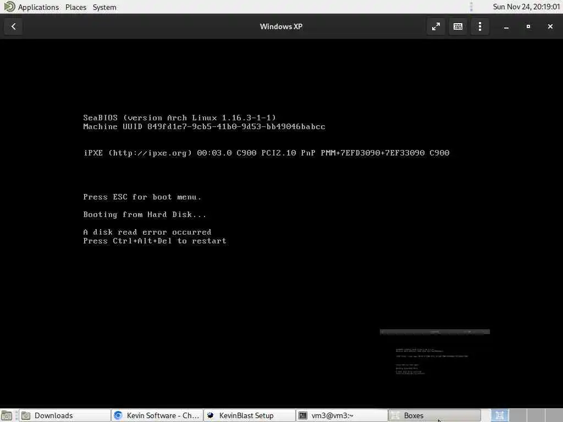Click the SeaBIOS version line
This screenshot has width=563, height=422.
(x=180, y=118)
